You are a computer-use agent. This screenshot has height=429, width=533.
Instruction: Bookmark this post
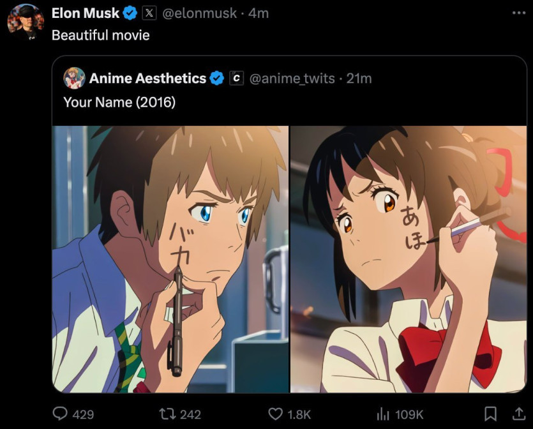490,414
